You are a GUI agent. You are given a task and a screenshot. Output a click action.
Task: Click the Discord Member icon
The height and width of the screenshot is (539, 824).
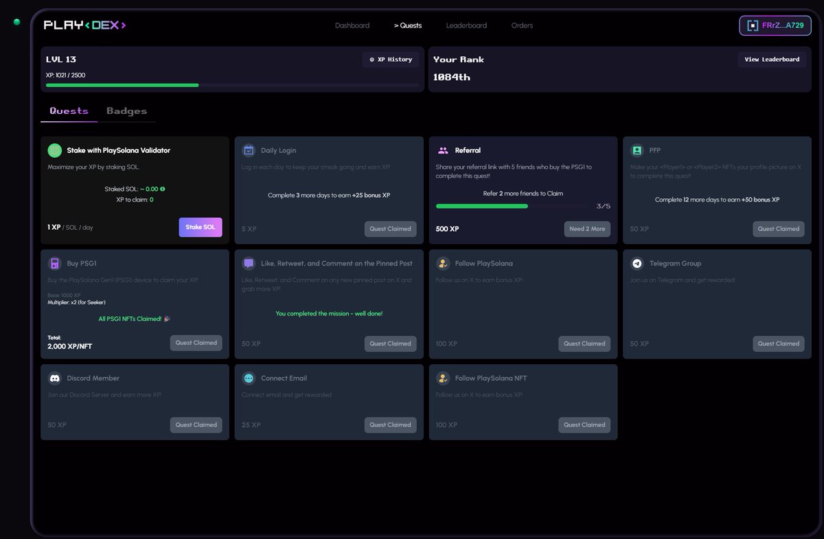coord(54,378)
